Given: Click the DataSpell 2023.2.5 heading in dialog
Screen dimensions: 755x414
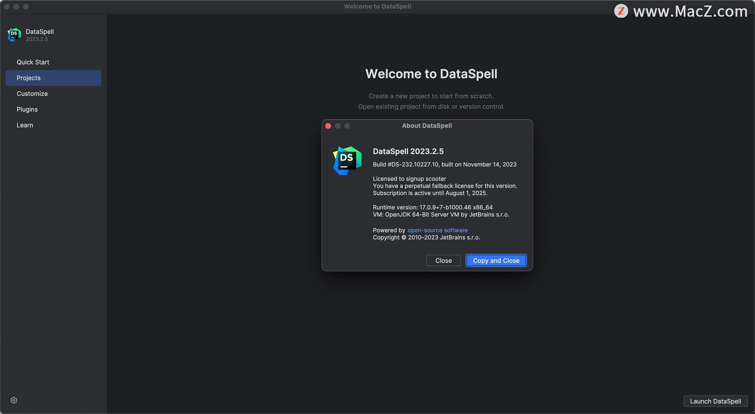Looking at the screenshot, I should pos(408,151).
